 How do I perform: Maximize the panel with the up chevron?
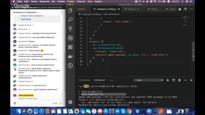click(185, 80)
